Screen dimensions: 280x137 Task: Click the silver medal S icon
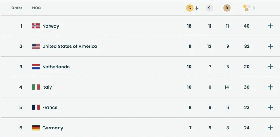click(209, 8)
